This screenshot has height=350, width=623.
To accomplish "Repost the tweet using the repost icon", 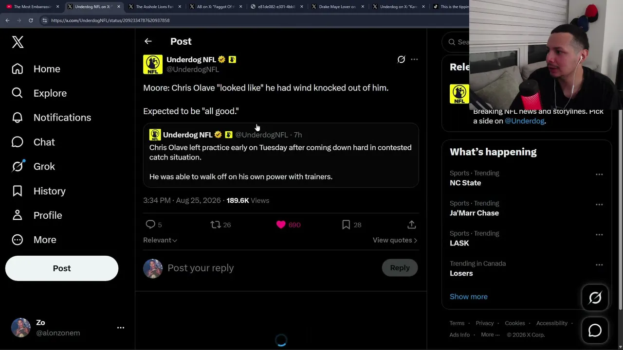I will 215,225.
